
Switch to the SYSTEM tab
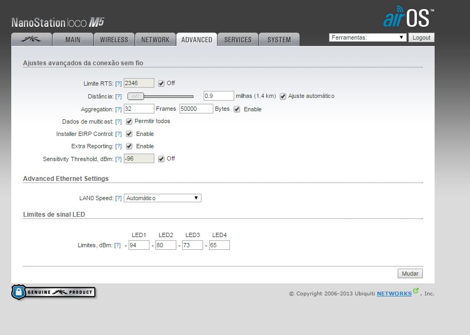[x=279, y=40]
